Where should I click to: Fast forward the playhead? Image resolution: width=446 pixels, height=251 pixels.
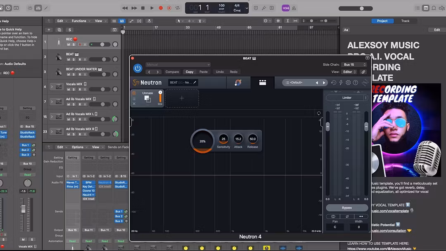134,8
